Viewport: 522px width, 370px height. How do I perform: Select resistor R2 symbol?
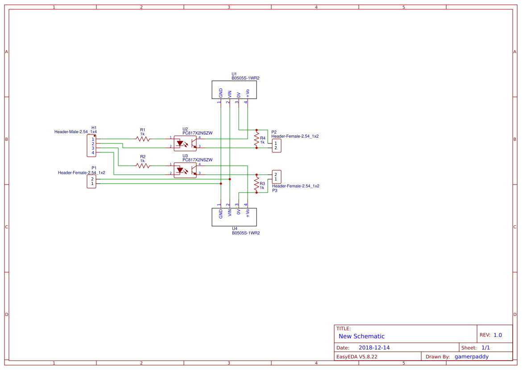click(x=143, y=165)
